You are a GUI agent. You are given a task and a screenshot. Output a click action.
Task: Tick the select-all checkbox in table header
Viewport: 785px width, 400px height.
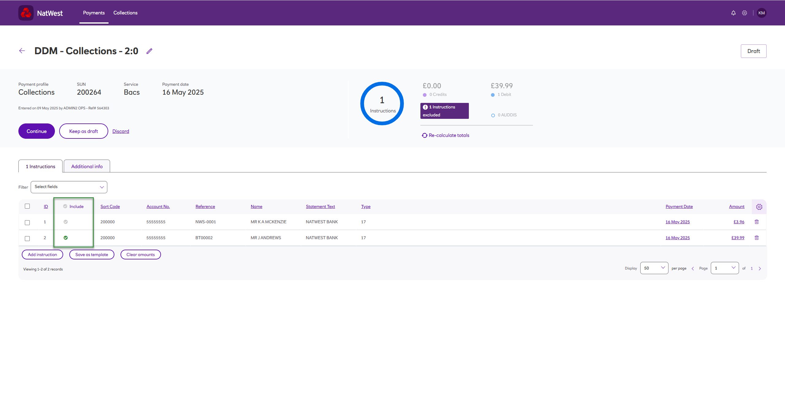point(27,206)
